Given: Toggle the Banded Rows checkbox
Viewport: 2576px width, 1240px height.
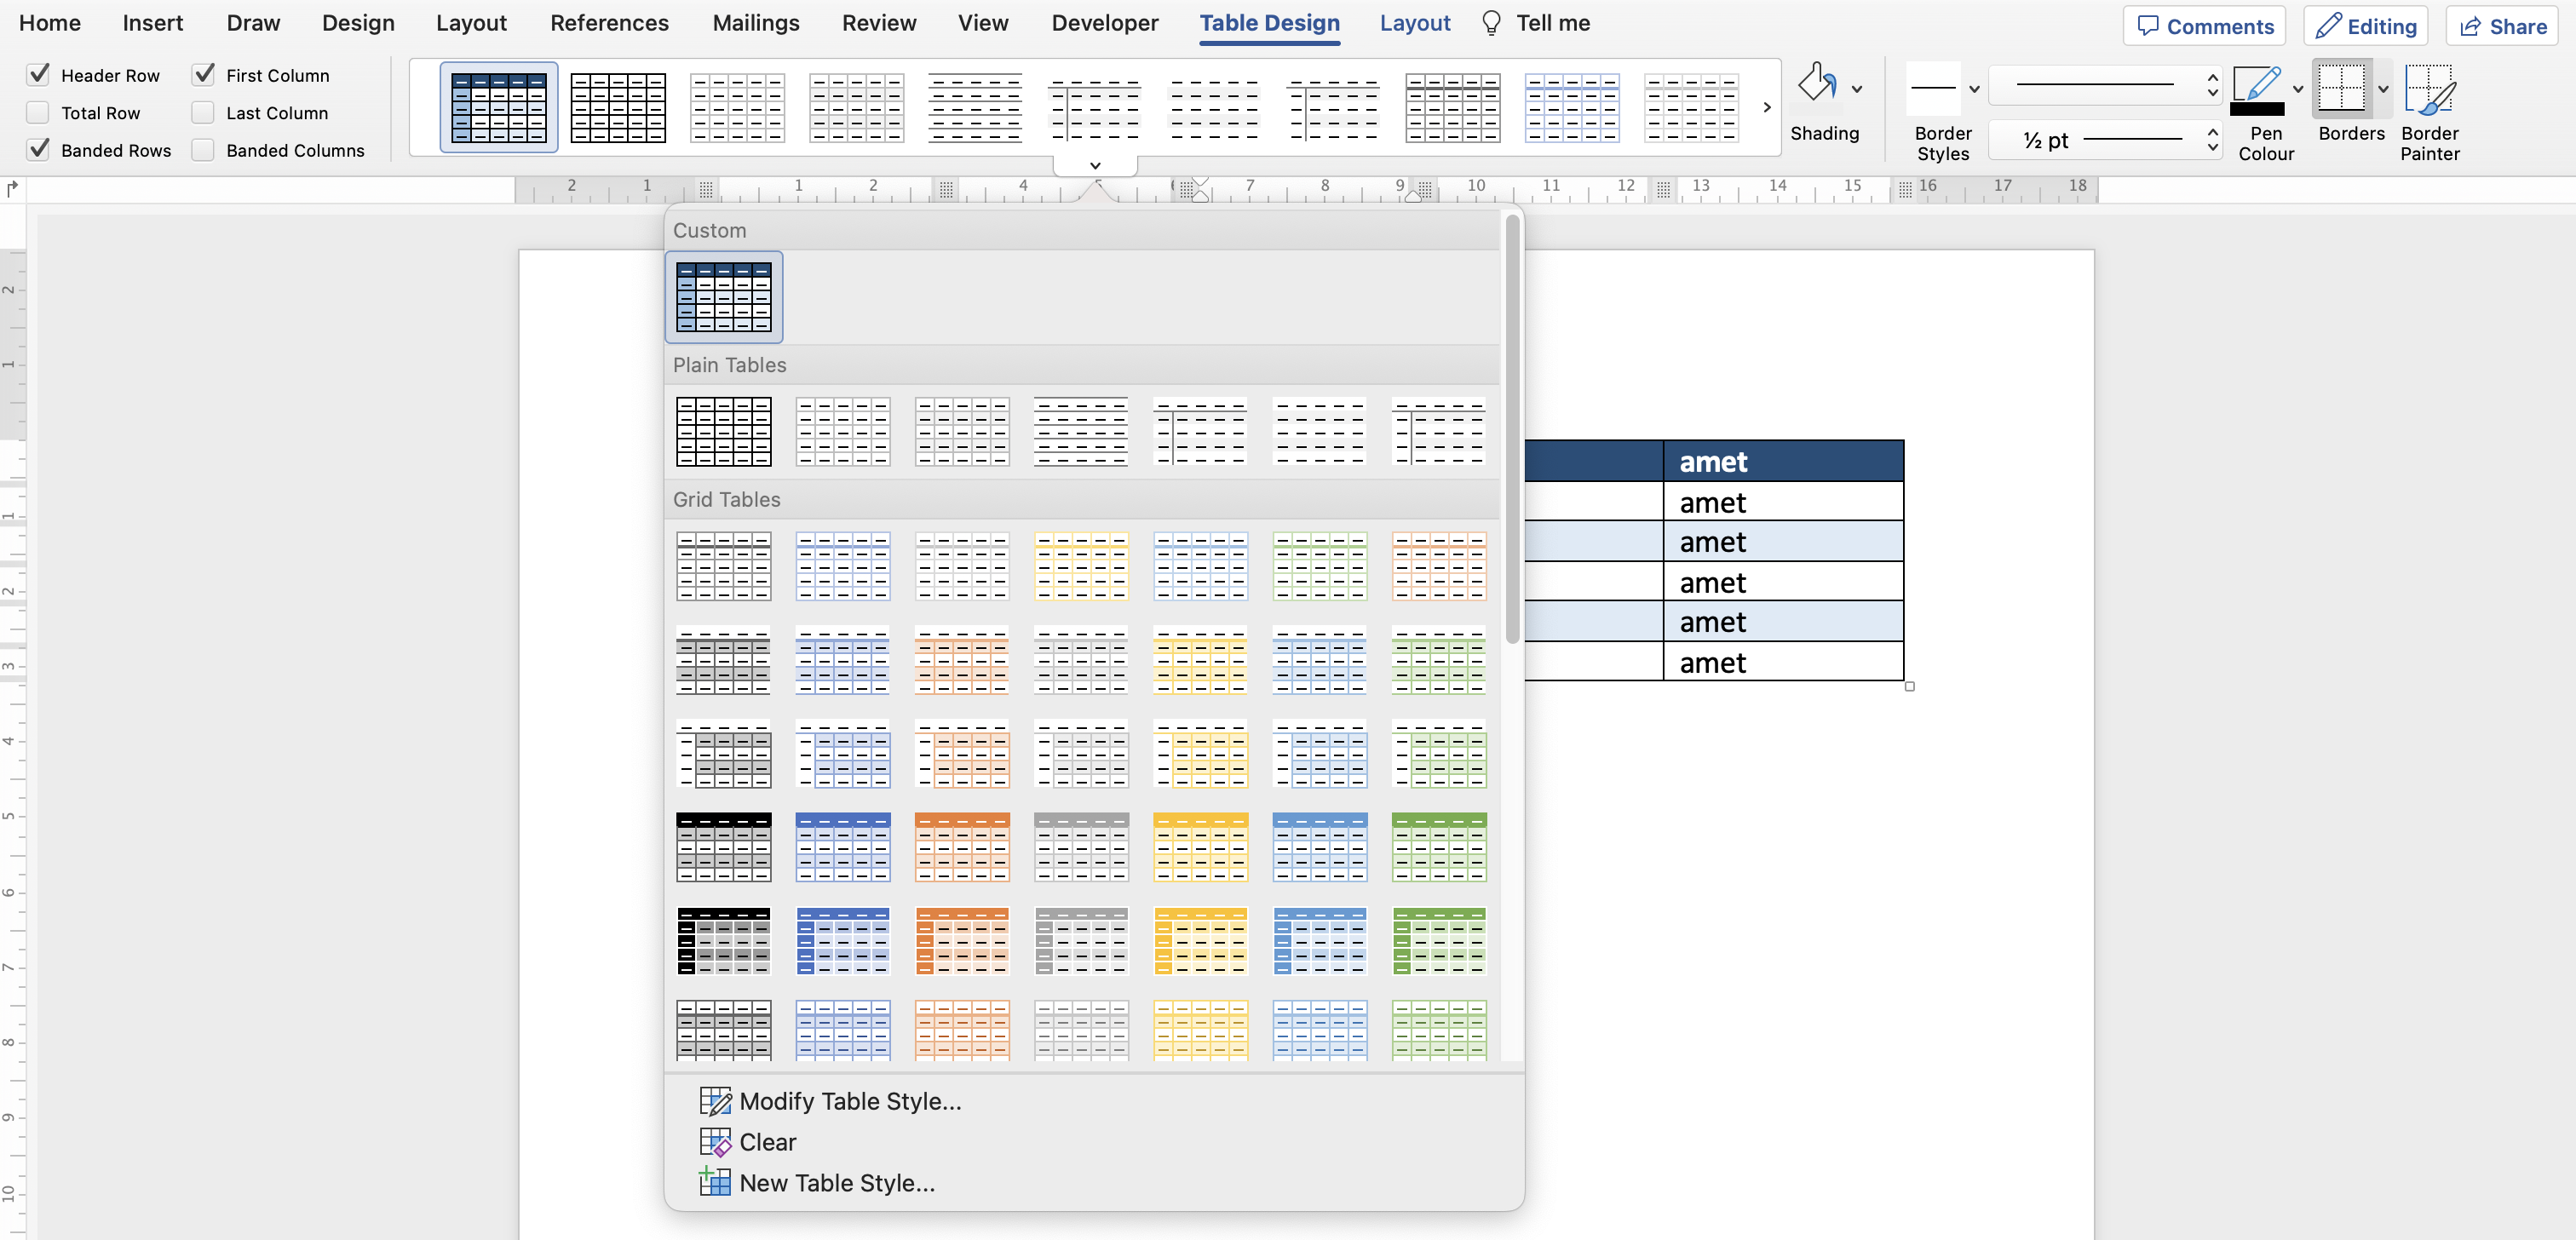Looking at the screenshot, I should 39,149.
